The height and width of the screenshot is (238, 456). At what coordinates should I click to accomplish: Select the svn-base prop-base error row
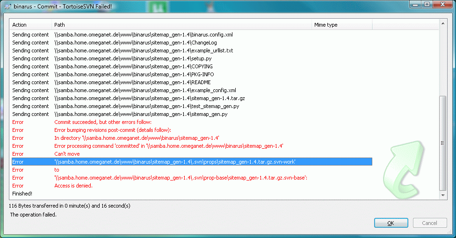click(x=192, y=178)
